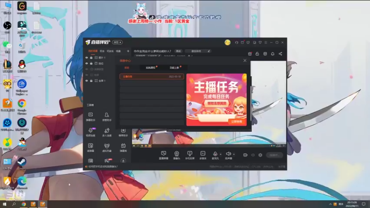Select the first scene tab (orange)
Viewport: 370px width, 208px height.
[93, 51]
